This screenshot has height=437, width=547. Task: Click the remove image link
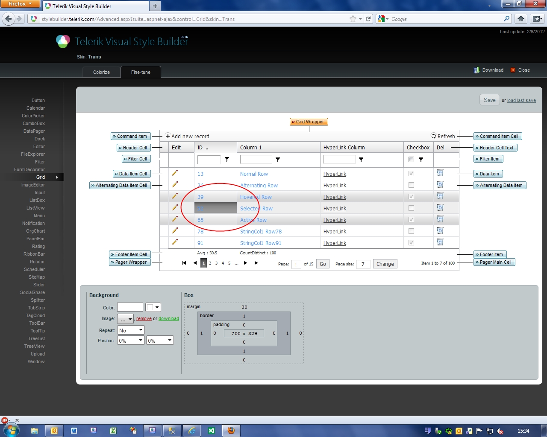pyautogui.click(x=144, y=318)
